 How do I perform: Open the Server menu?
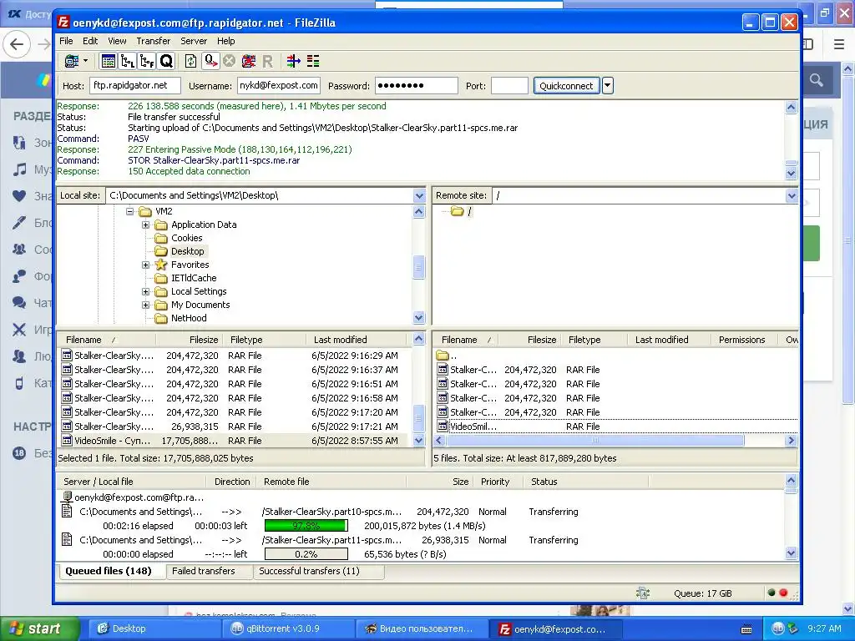click(194, 41)
